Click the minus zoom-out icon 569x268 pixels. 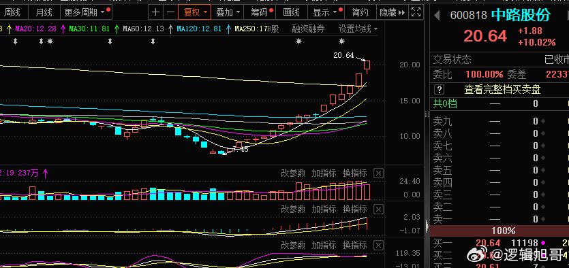(x=170, y=13)
